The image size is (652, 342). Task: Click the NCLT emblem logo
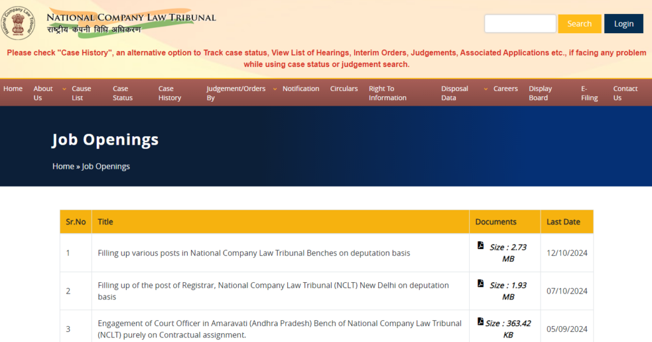pos(17,23)
